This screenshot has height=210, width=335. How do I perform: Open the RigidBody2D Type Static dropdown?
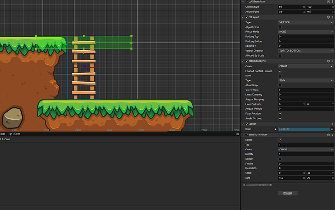305,80
